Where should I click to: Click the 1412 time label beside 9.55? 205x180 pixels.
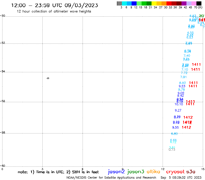(x=186, y=127)
